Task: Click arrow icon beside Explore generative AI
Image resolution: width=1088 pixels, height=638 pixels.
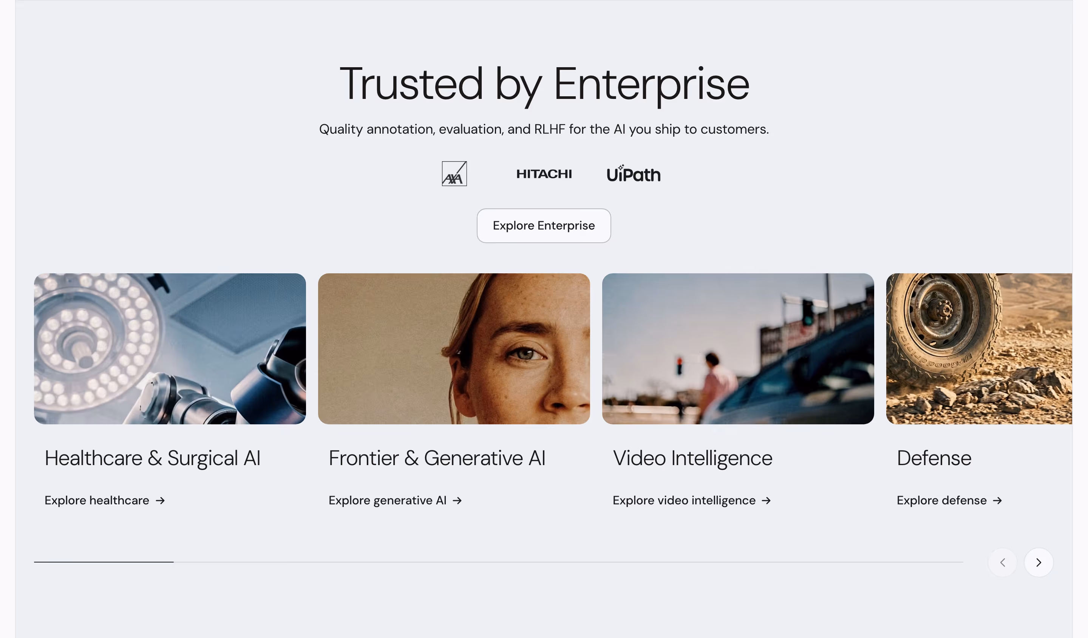Action: pyautogui.click(x=457, y=500)
